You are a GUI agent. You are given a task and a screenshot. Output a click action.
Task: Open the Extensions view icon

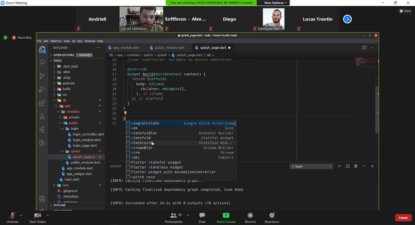tap(42, 103)
